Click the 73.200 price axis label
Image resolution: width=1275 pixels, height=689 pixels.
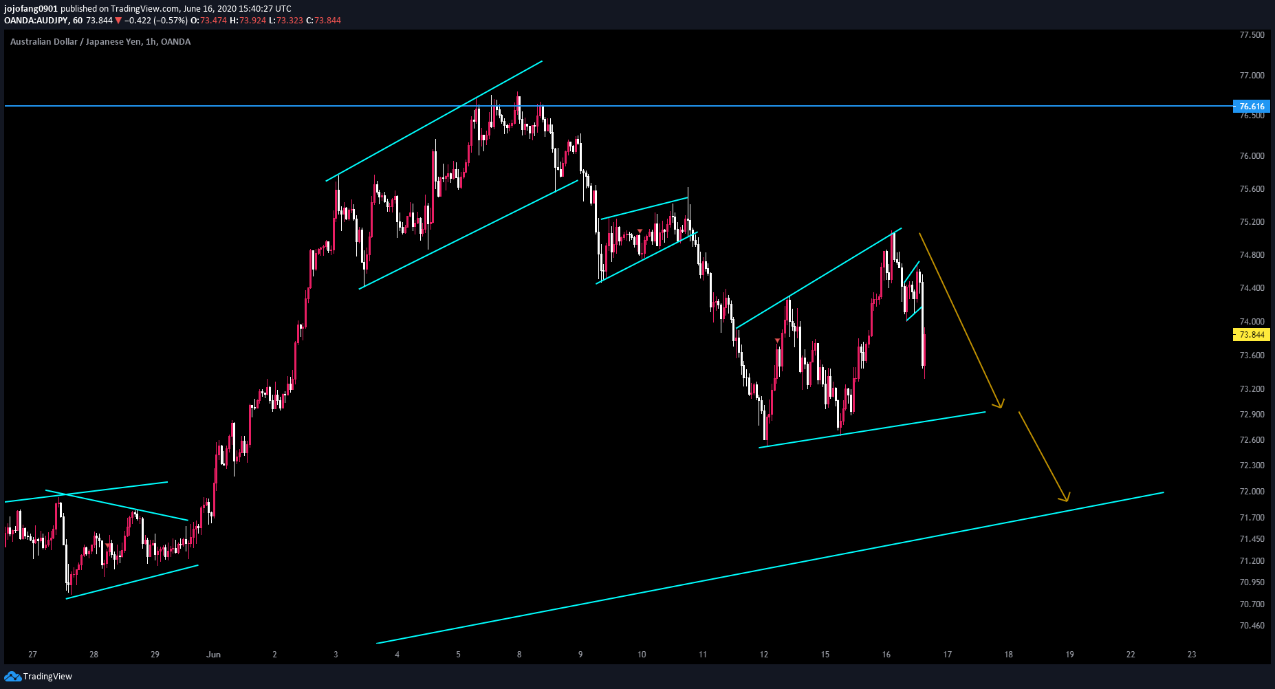coord(1252,389)
